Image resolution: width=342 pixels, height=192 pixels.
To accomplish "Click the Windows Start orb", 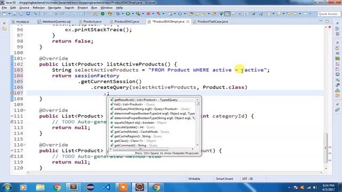I will tap(7, 187).
